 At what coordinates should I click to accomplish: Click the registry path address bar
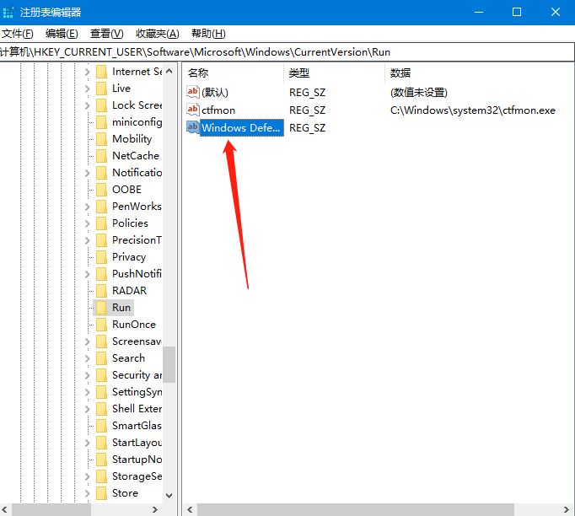pyautogui.click(x=287, y=52)
